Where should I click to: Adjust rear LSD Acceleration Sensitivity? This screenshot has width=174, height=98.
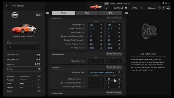click(114, 83)
